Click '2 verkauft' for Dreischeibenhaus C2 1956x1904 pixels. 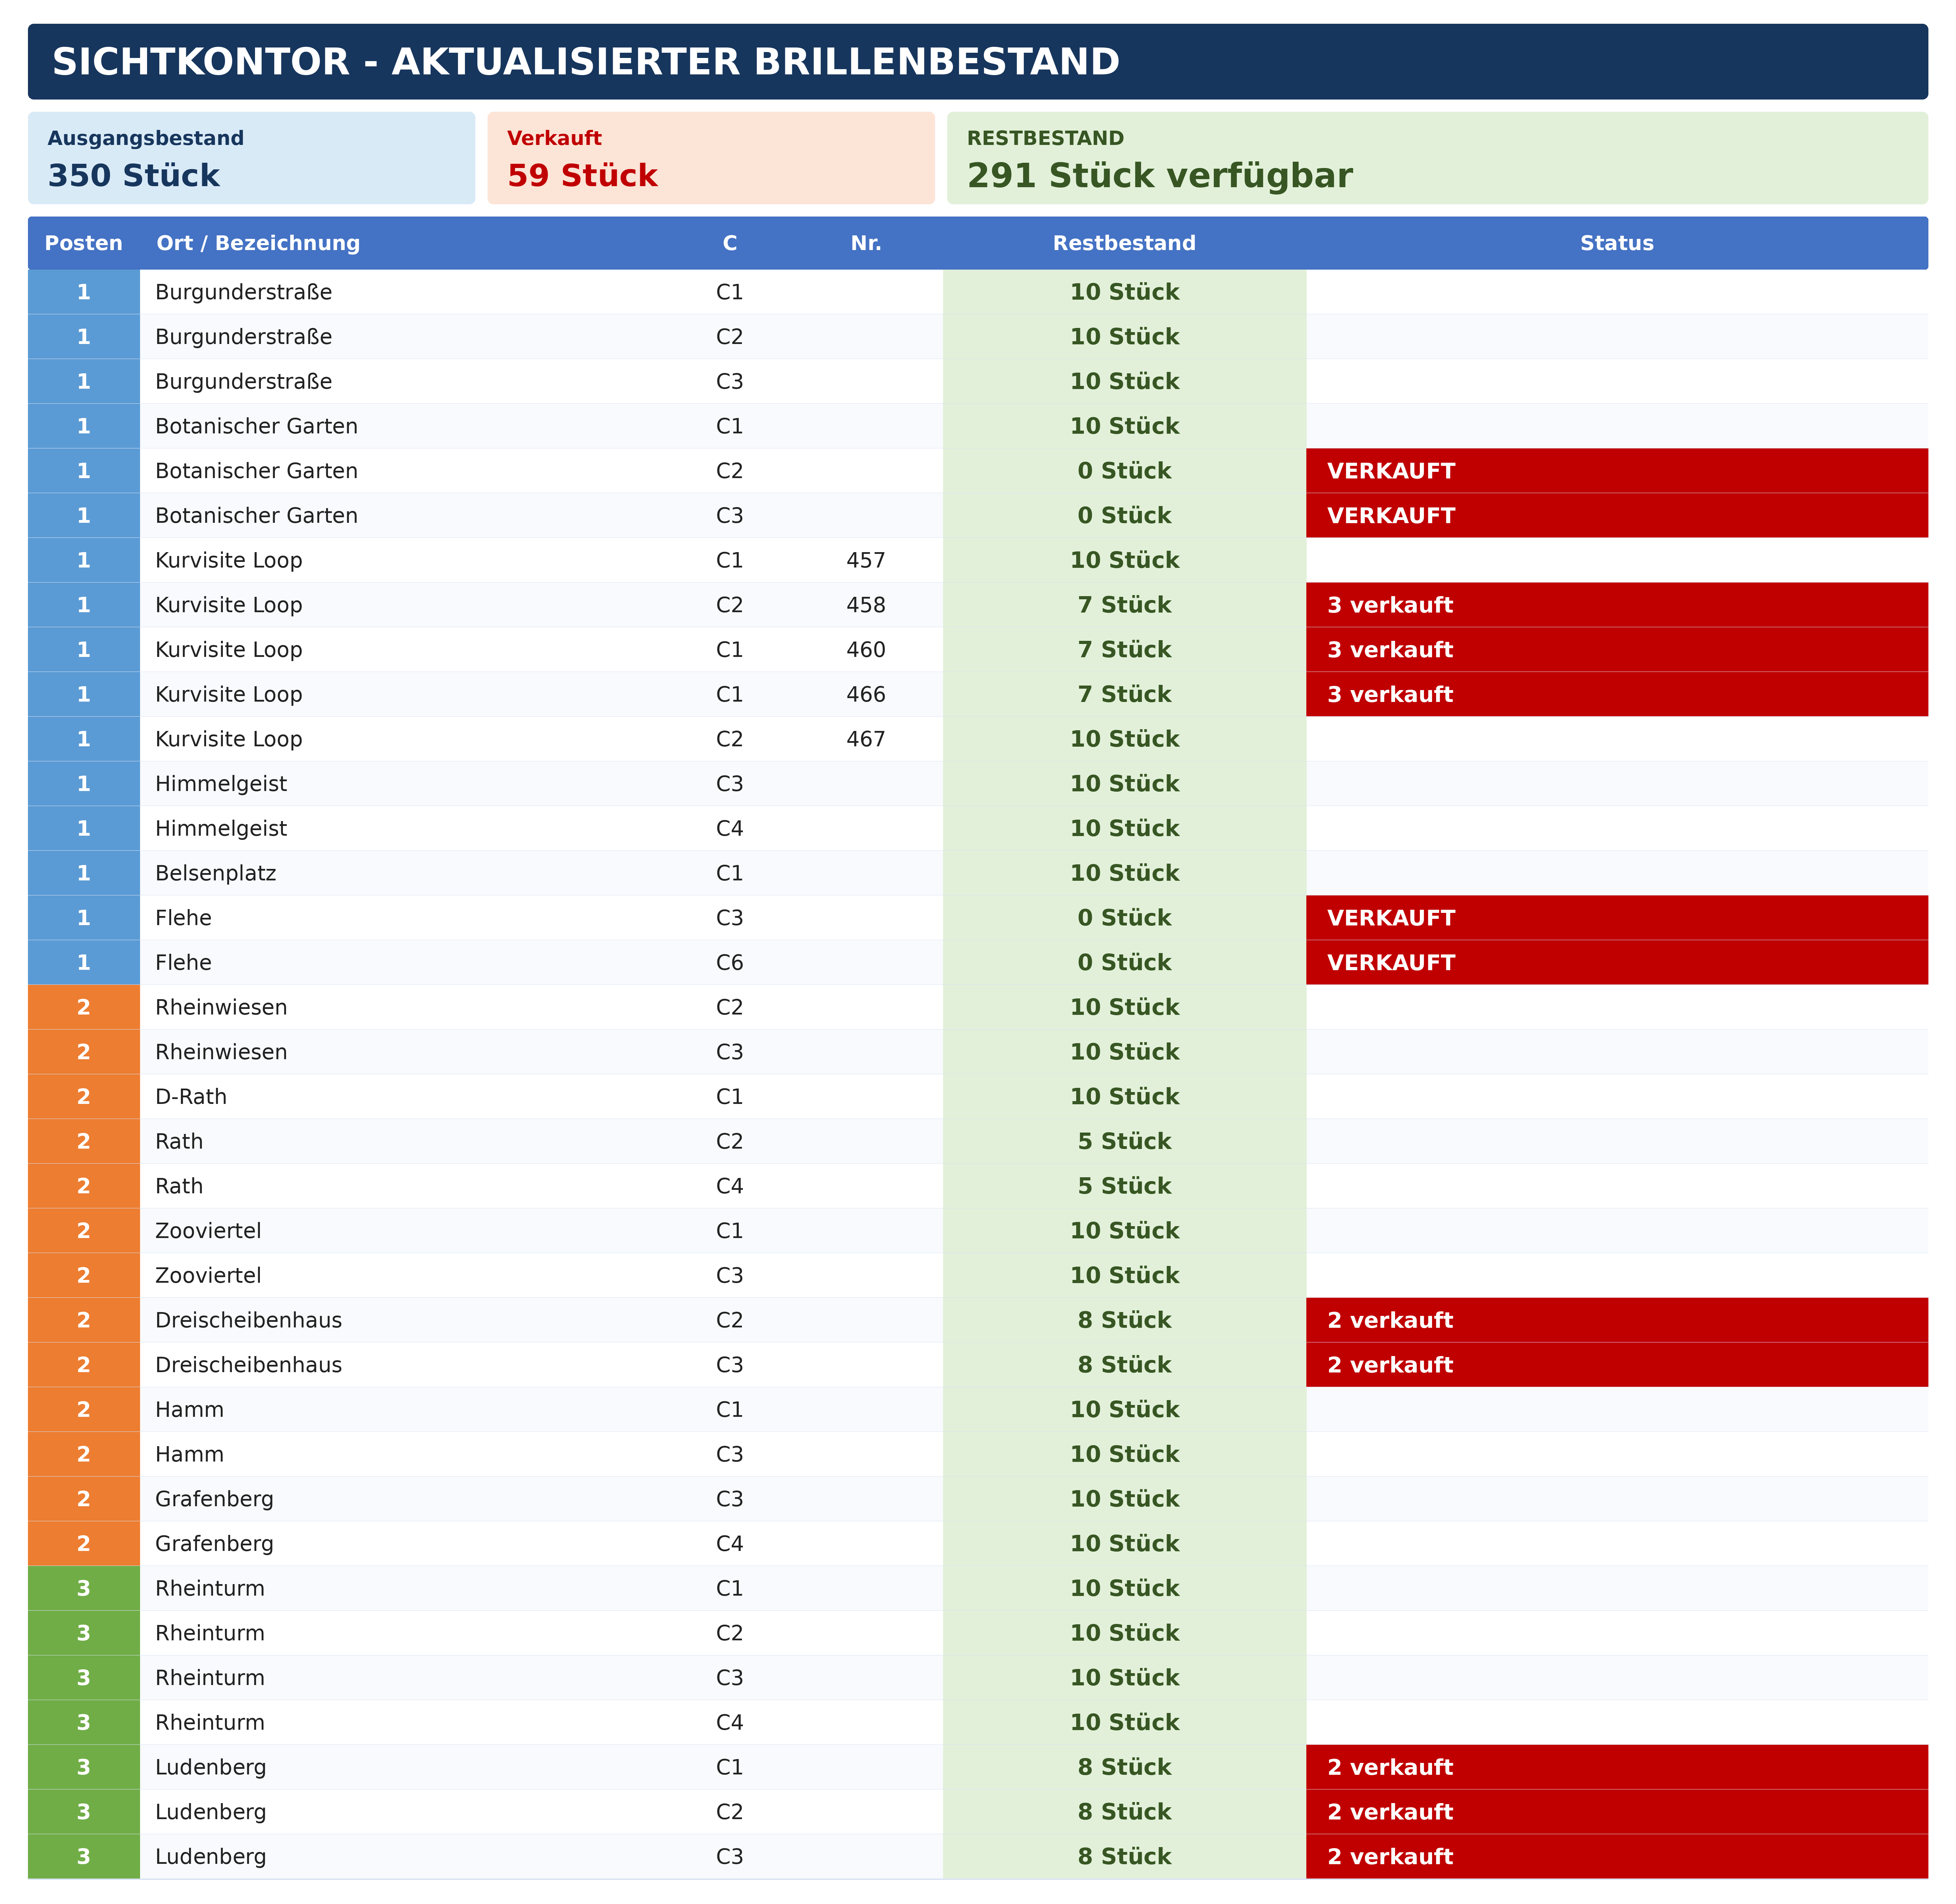tap(1390, 1320)
